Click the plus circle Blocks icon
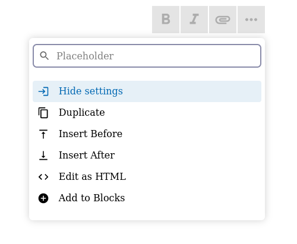Viewport: 297px width, 244px height. [43, 198]
